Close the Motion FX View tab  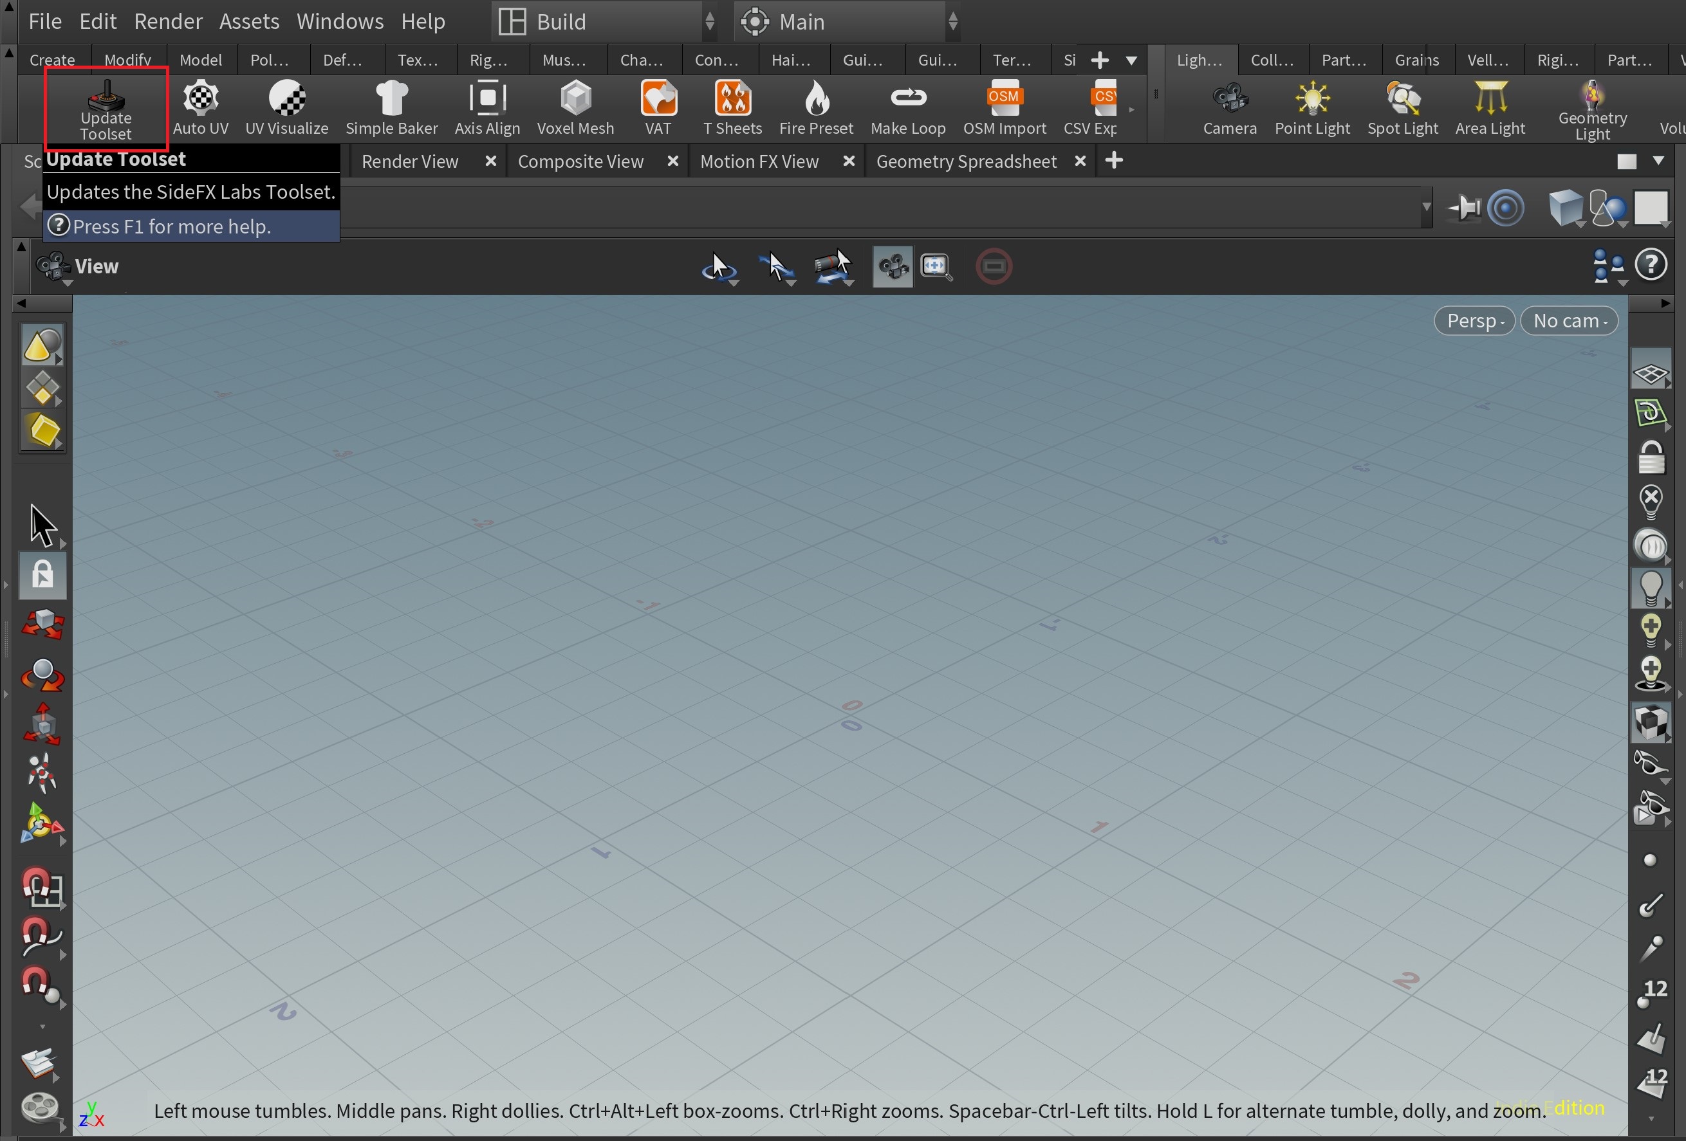tap(848, 161)
